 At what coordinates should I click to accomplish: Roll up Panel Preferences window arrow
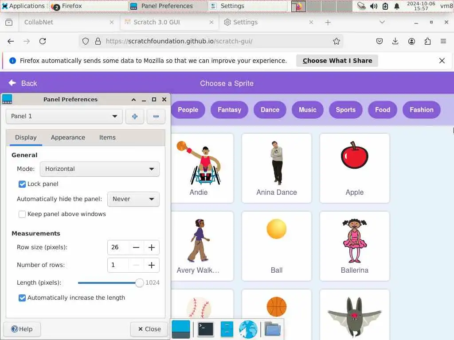133,100
